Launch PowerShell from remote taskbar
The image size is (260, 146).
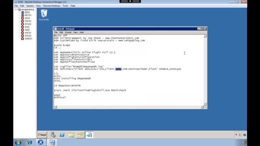[x=62, y=135]
